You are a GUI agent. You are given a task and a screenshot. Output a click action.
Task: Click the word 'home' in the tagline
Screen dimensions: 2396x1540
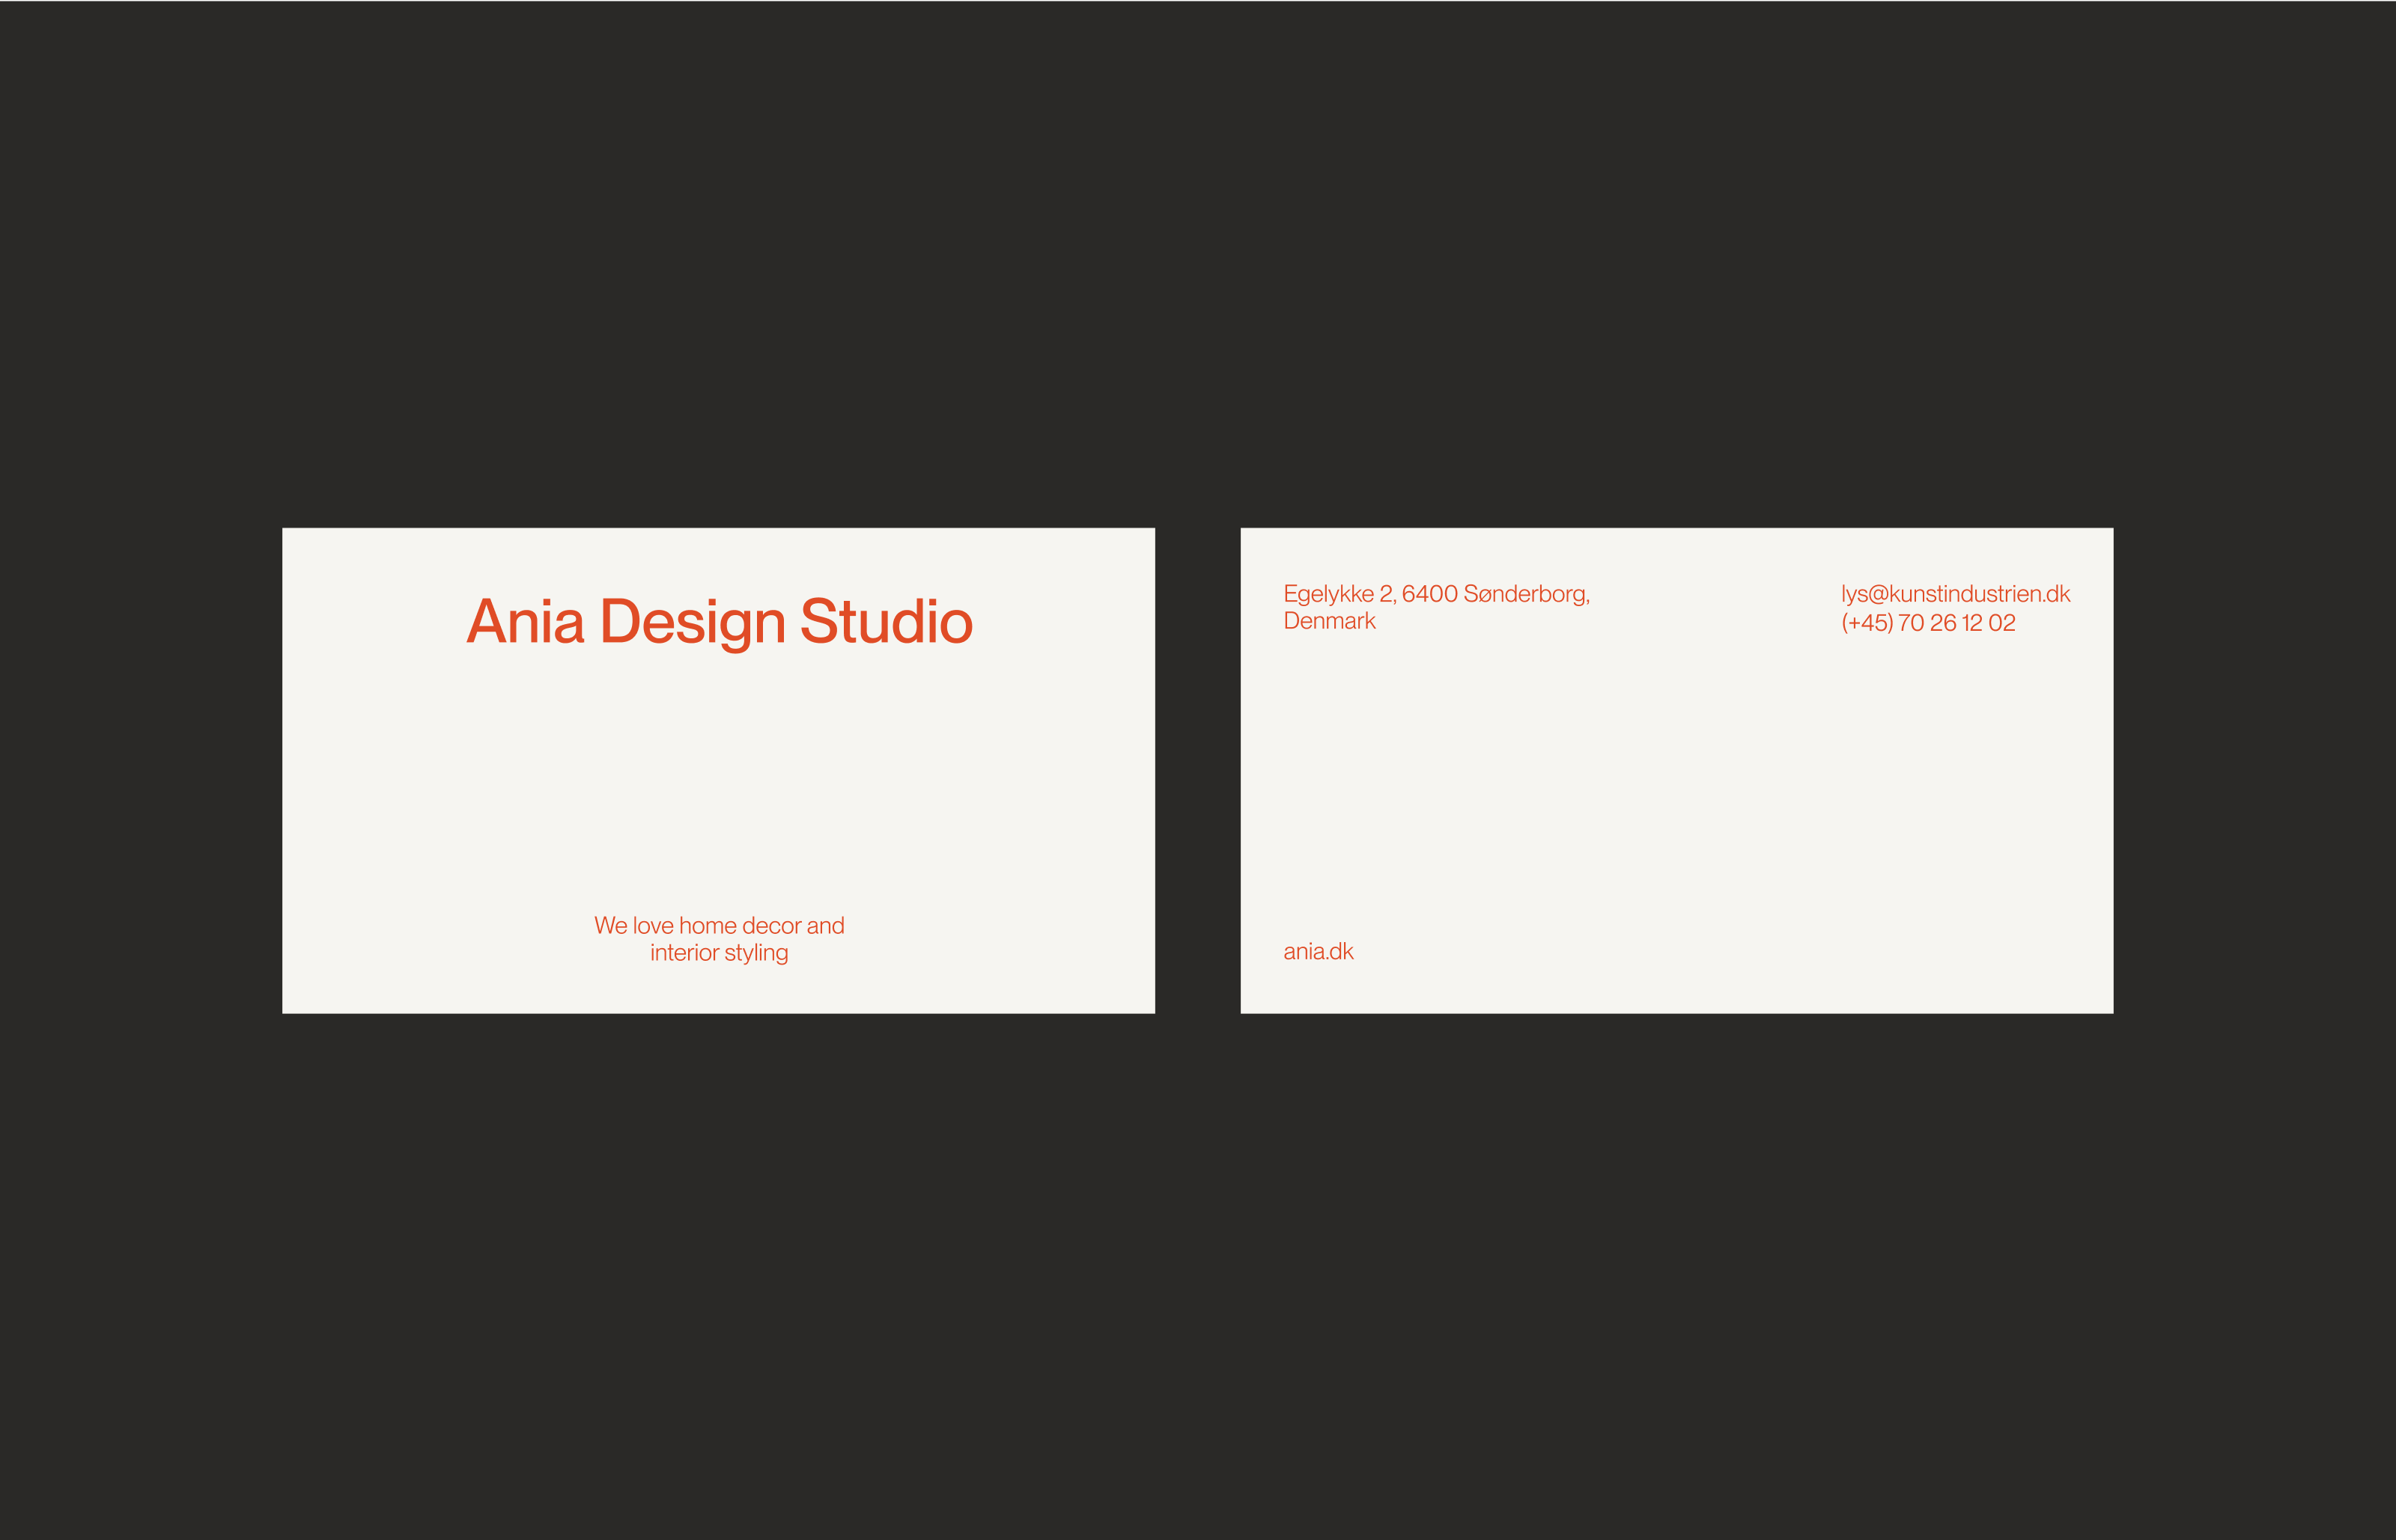tap(708, 925)
